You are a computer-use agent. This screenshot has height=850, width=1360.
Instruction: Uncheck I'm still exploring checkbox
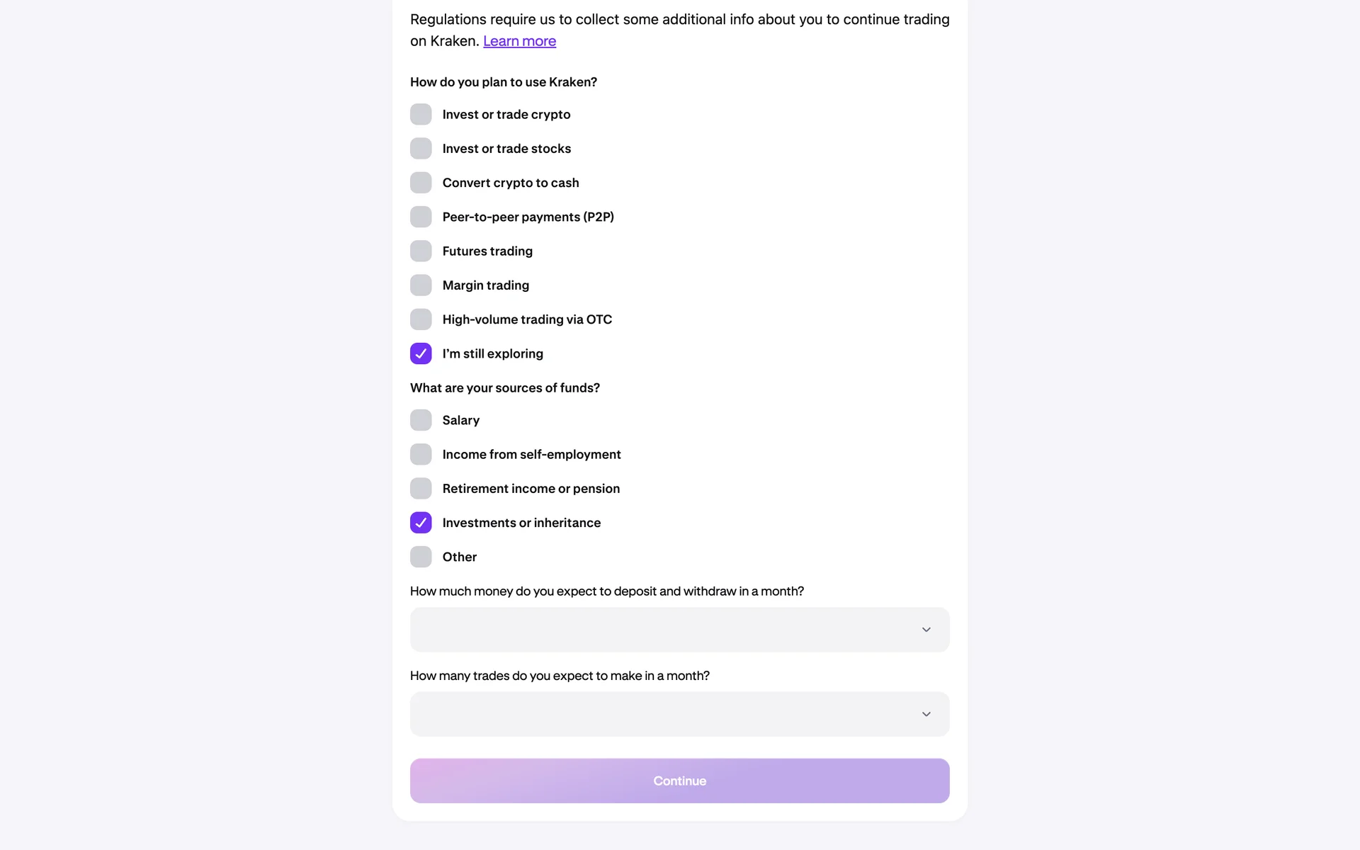(x=421, y=353)
